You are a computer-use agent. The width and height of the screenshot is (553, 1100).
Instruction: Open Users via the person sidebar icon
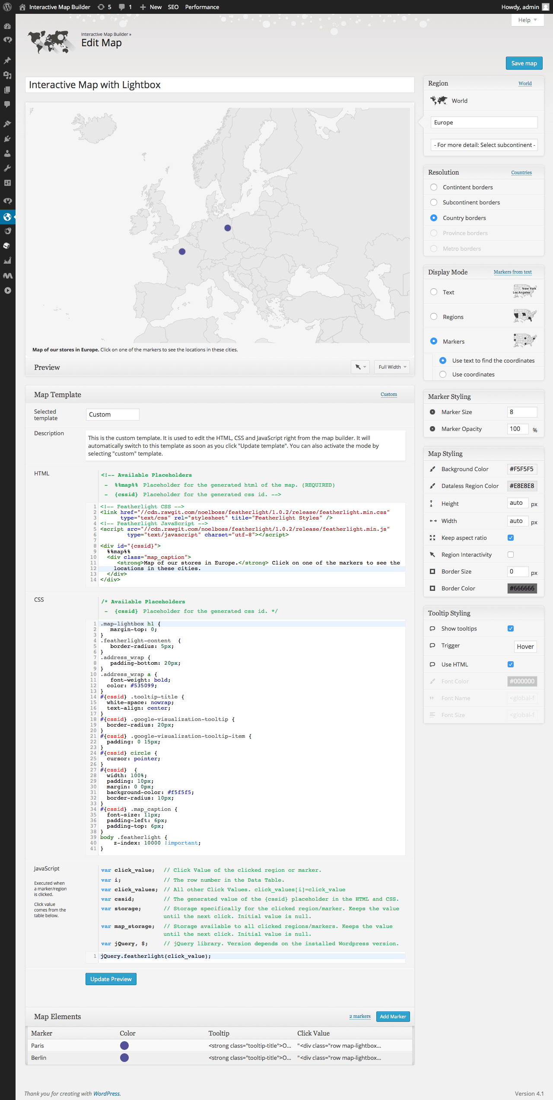pyautogui.click(x=7, y=153)
